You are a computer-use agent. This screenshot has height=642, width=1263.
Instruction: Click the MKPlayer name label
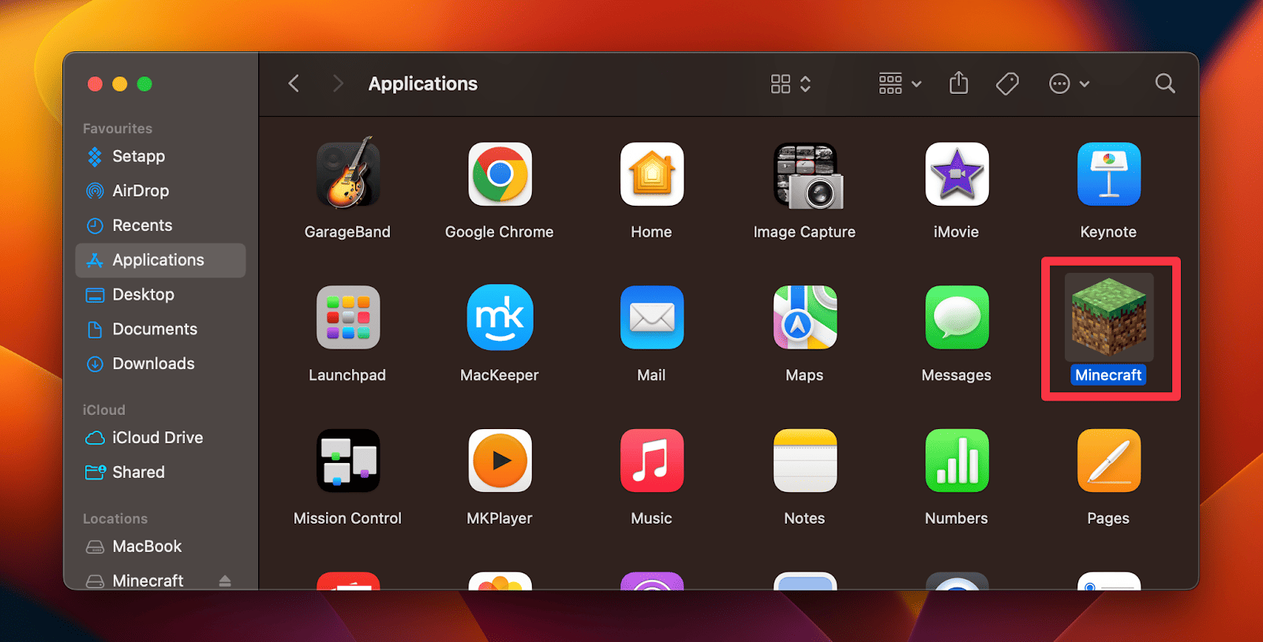tap(500, 518)
